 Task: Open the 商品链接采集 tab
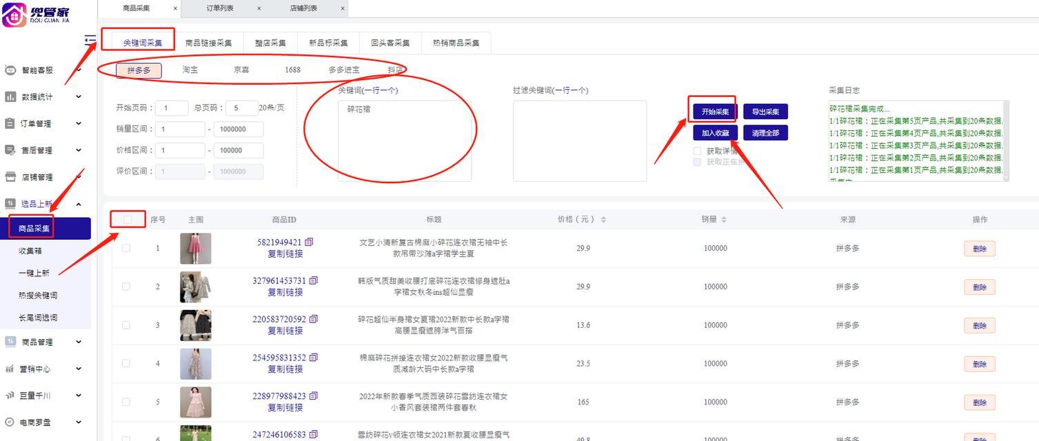click(x=208, y=43)
